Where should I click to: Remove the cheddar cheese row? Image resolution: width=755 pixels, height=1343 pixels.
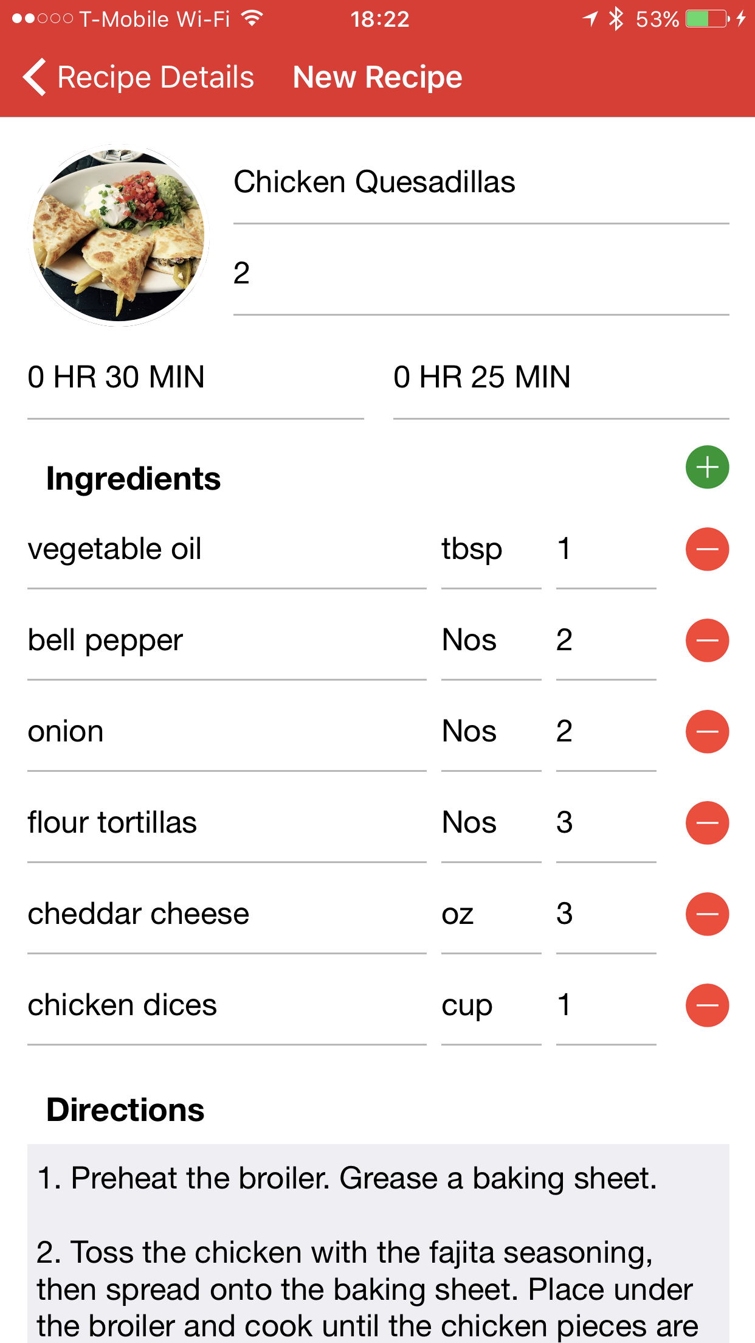(x=707, y=914)
